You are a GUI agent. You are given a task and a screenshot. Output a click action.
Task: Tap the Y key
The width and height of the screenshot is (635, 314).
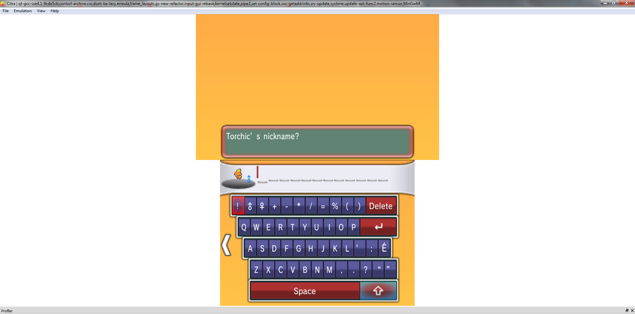(305, 227)
